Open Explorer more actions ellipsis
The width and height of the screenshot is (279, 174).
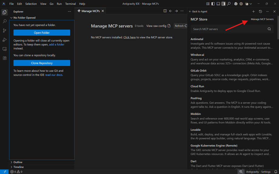pyautogui.click(x=69, y=11)
